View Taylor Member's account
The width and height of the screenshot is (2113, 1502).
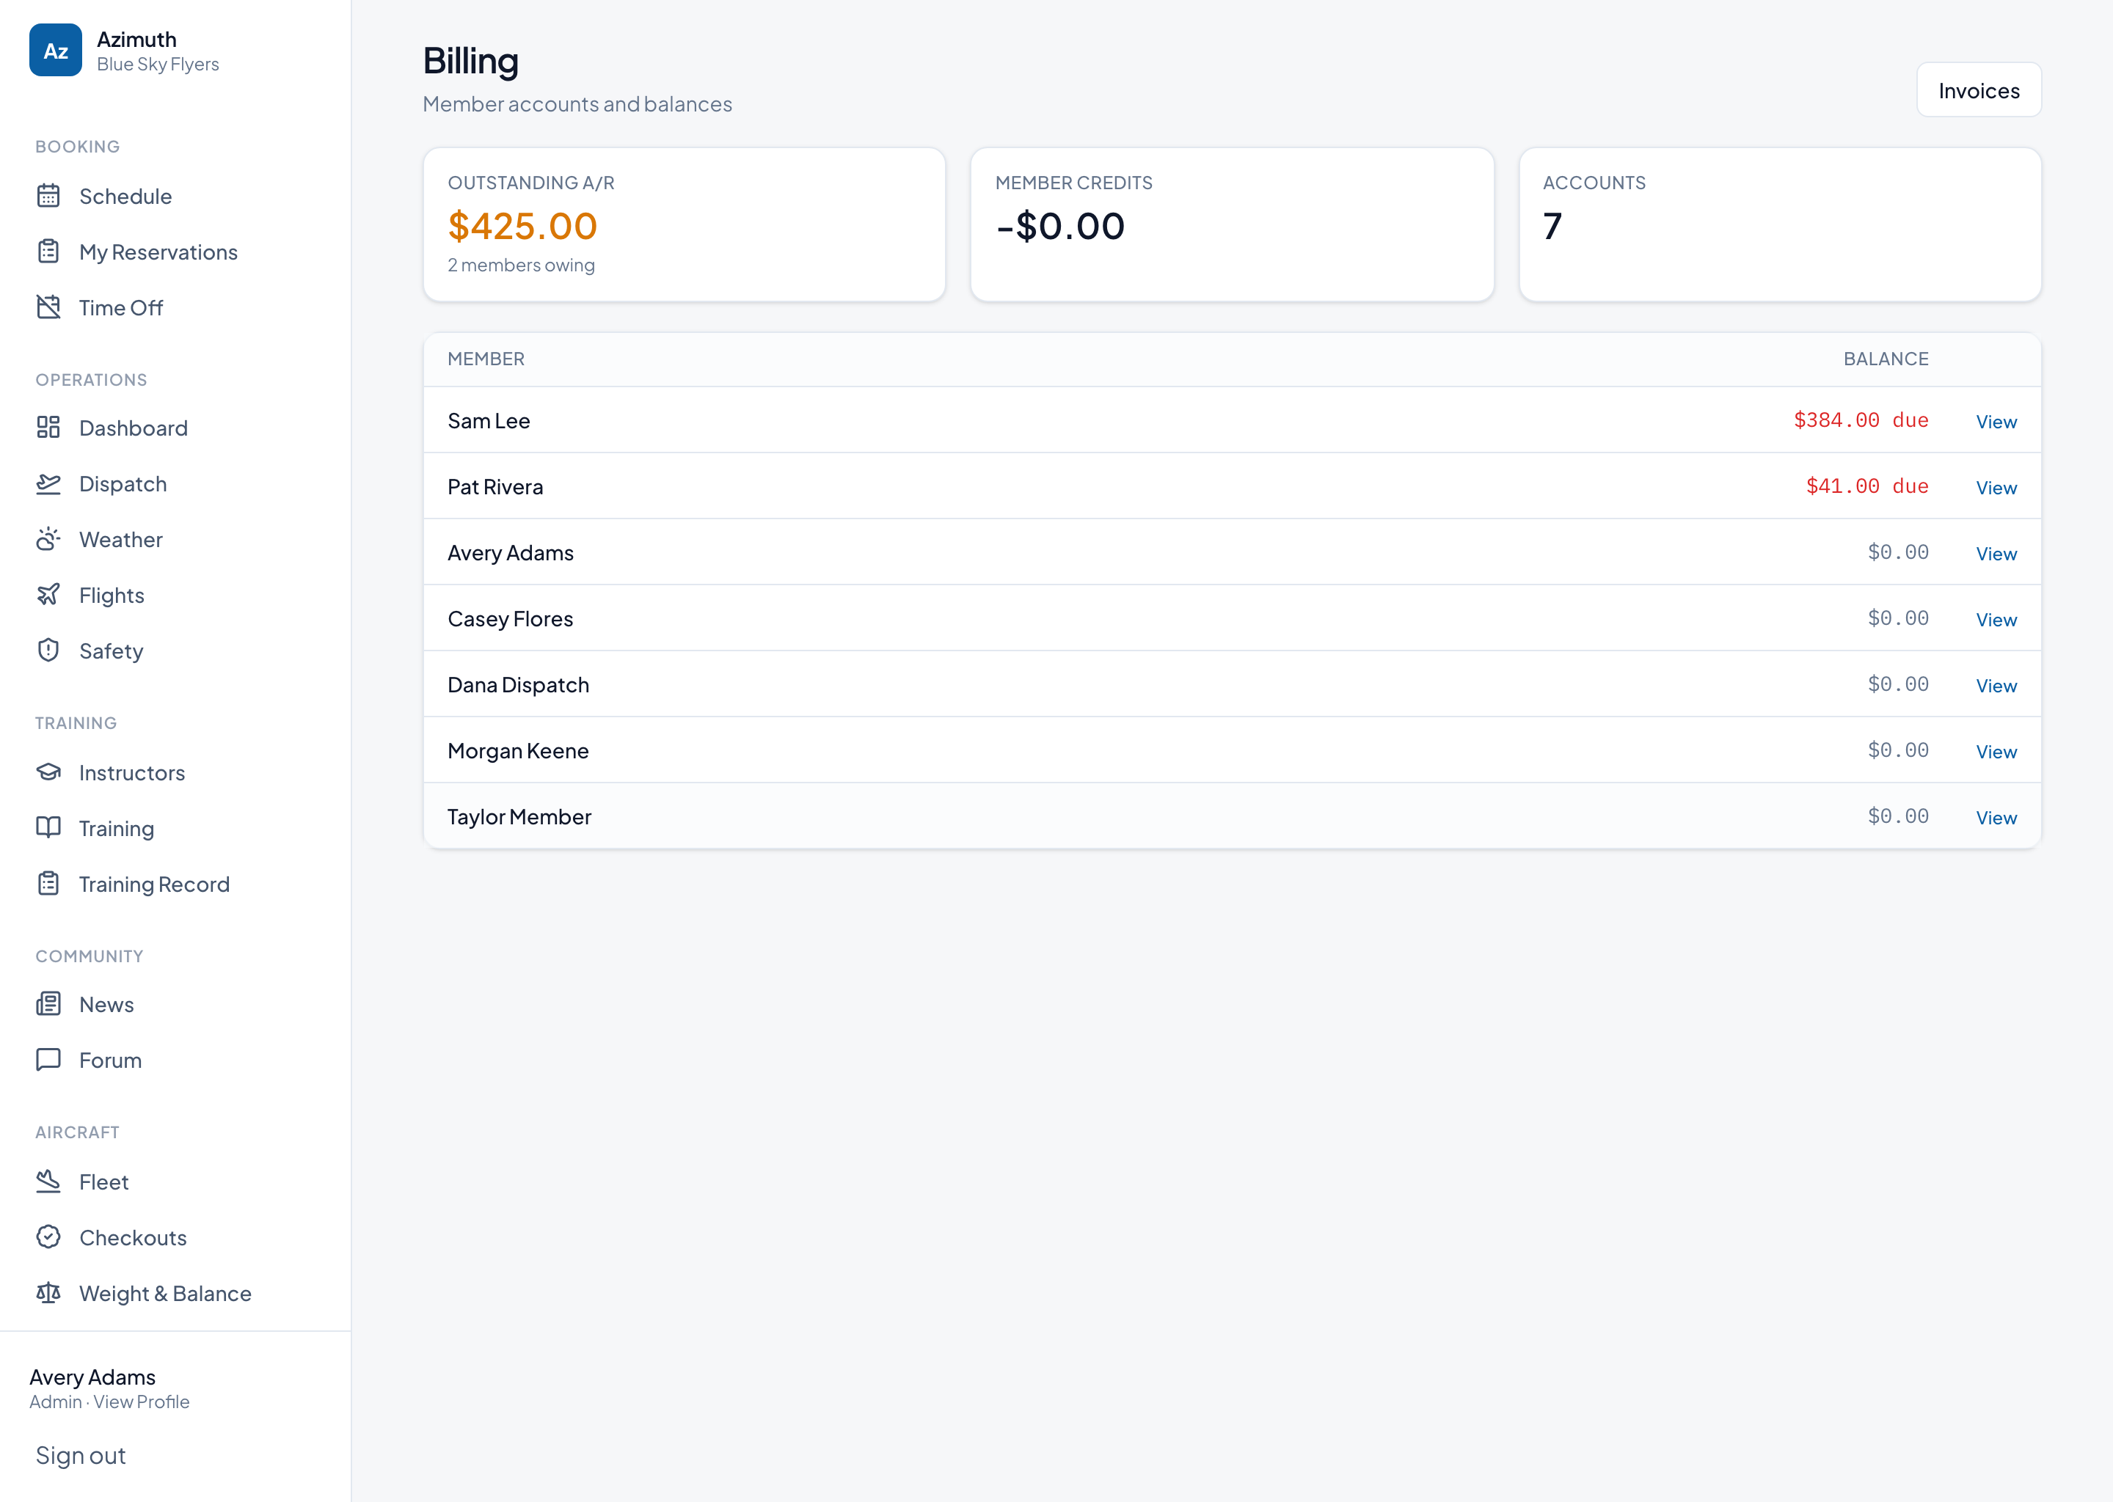(x=1996, y=818)
